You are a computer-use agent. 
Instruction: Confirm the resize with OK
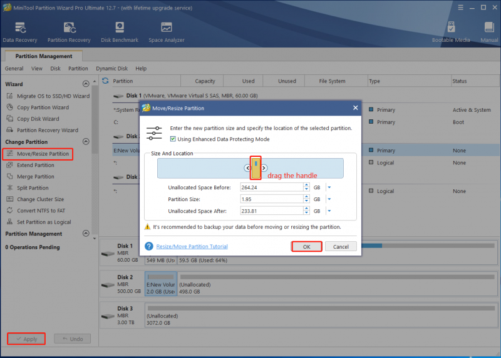[x=306, y=246]
